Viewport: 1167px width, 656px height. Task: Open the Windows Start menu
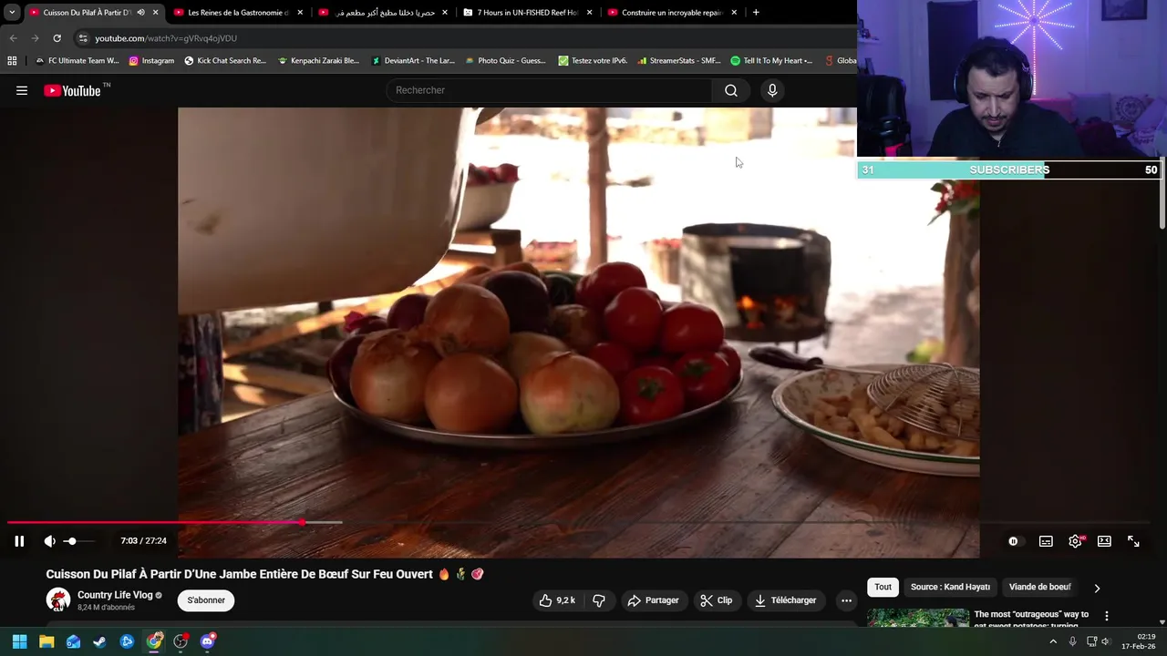pos(19,641)
